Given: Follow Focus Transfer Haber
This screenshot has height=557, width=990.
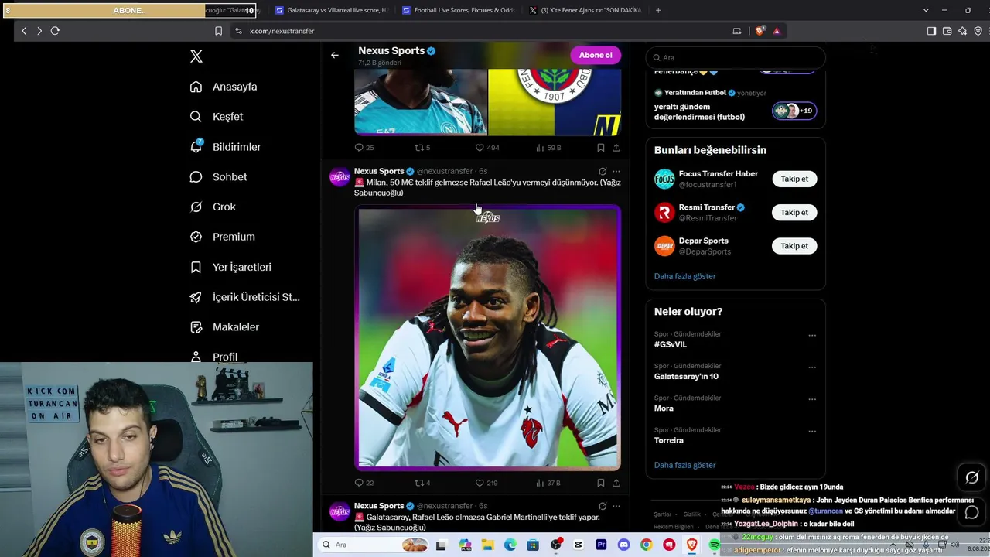Looking at the screenshot, I should (794, 179).
